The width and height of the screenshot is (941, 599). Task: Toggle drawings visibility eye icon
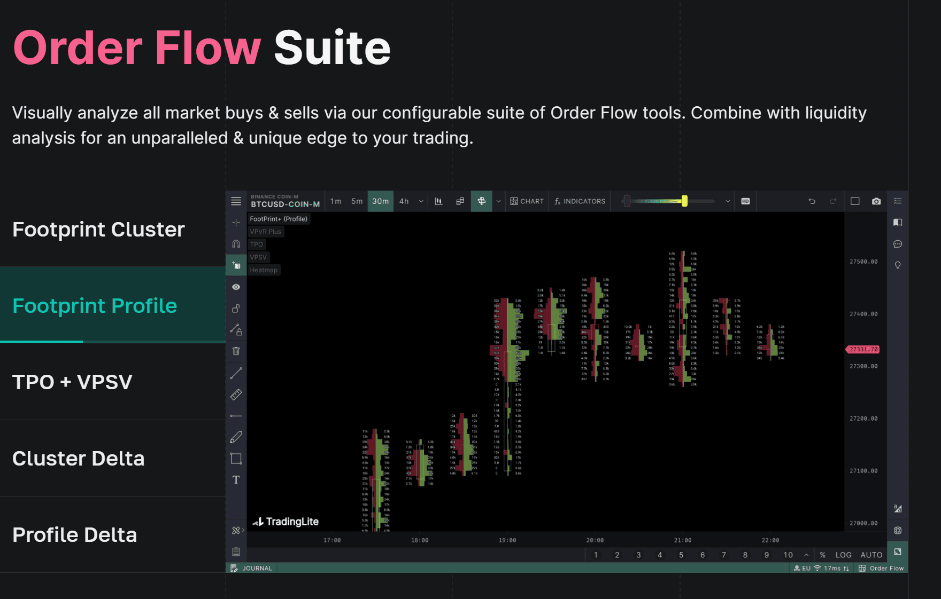236,287
